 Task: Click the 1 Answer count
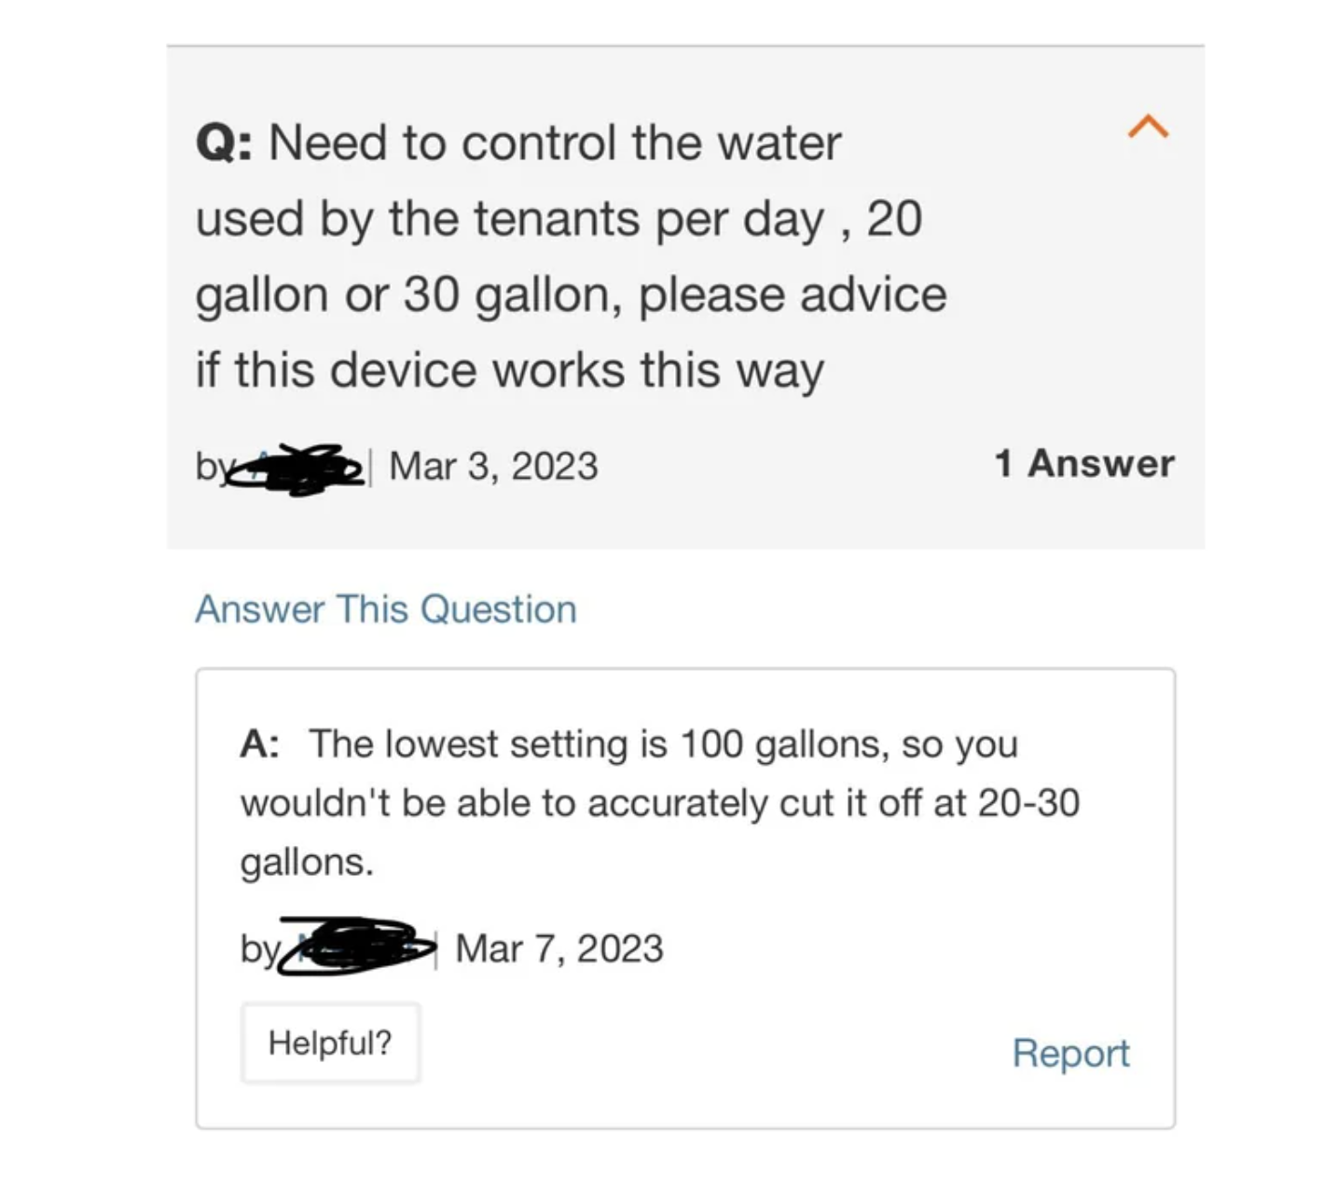coord(1084,463)
